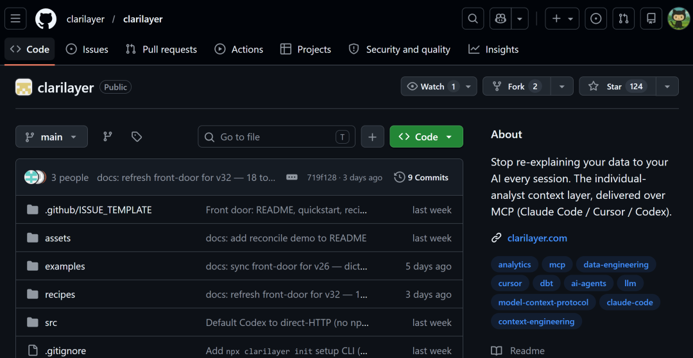Open the main branch selector
Image resolution: width=693 pixels, height=358 pixels.
52,137
